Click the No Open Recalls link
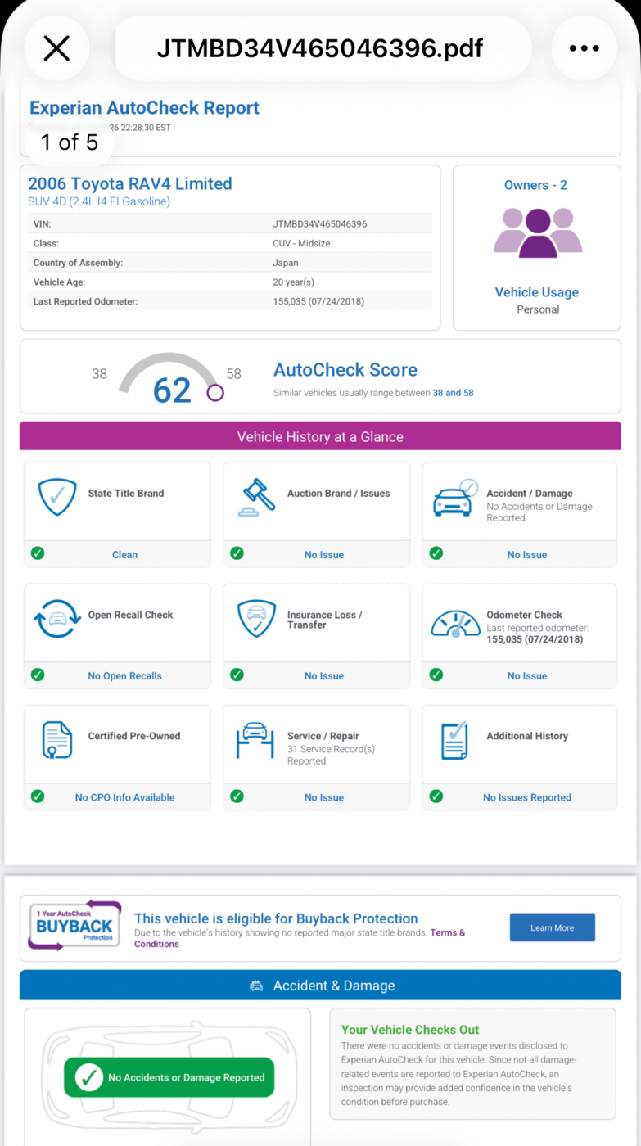Screen dimensions: 641x1146 tap(124, 676)
